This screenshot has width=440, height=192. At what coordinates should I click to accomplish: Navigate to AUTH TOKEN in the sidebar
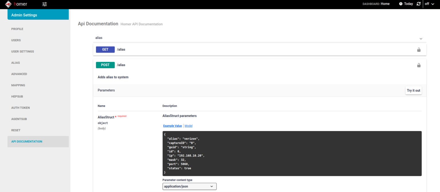[20, 108]
